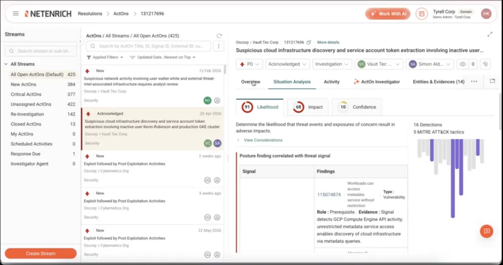The image size is (503, 265).
Task: Click the Work With AI button
Action: 388,14
